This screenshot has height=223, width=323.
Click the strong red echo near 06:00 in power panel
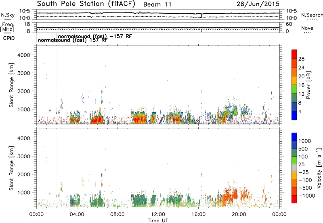coord(97,119)
